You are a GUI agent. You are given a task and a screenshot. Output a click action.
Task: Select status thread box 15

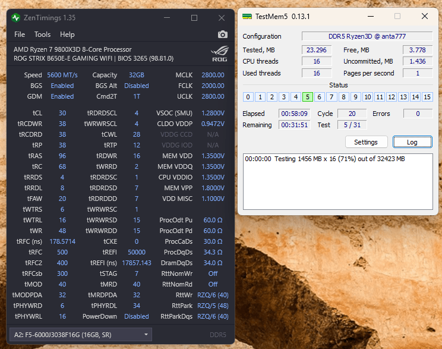pos(427,97)
